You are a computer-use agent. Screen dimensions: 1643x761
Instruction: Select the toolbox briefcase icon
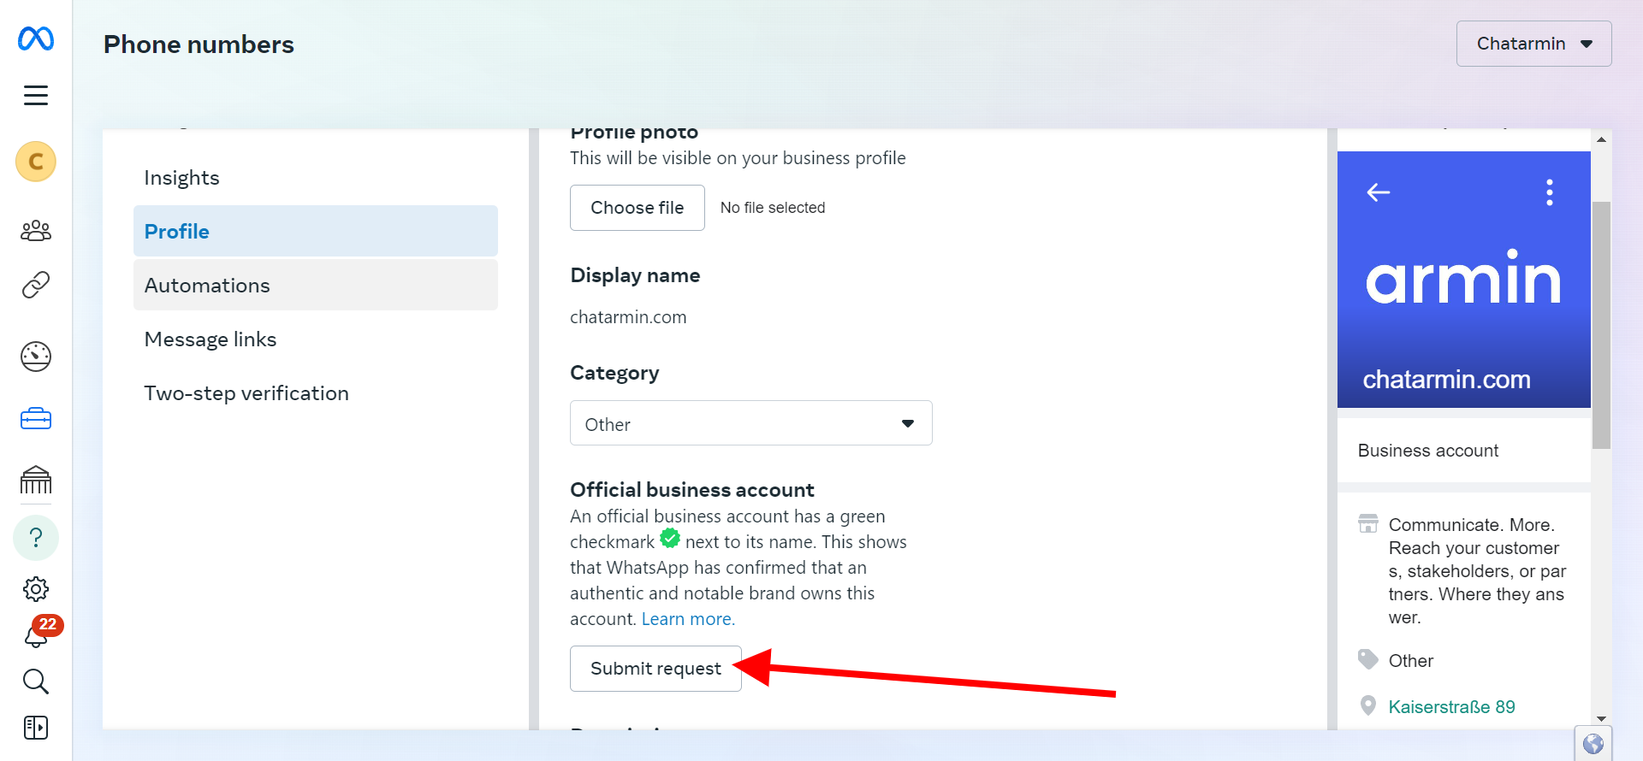tap(36, 419)
